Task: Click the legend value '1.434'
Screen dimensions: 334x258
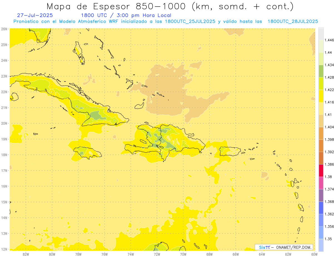Action: coord(329,65)
